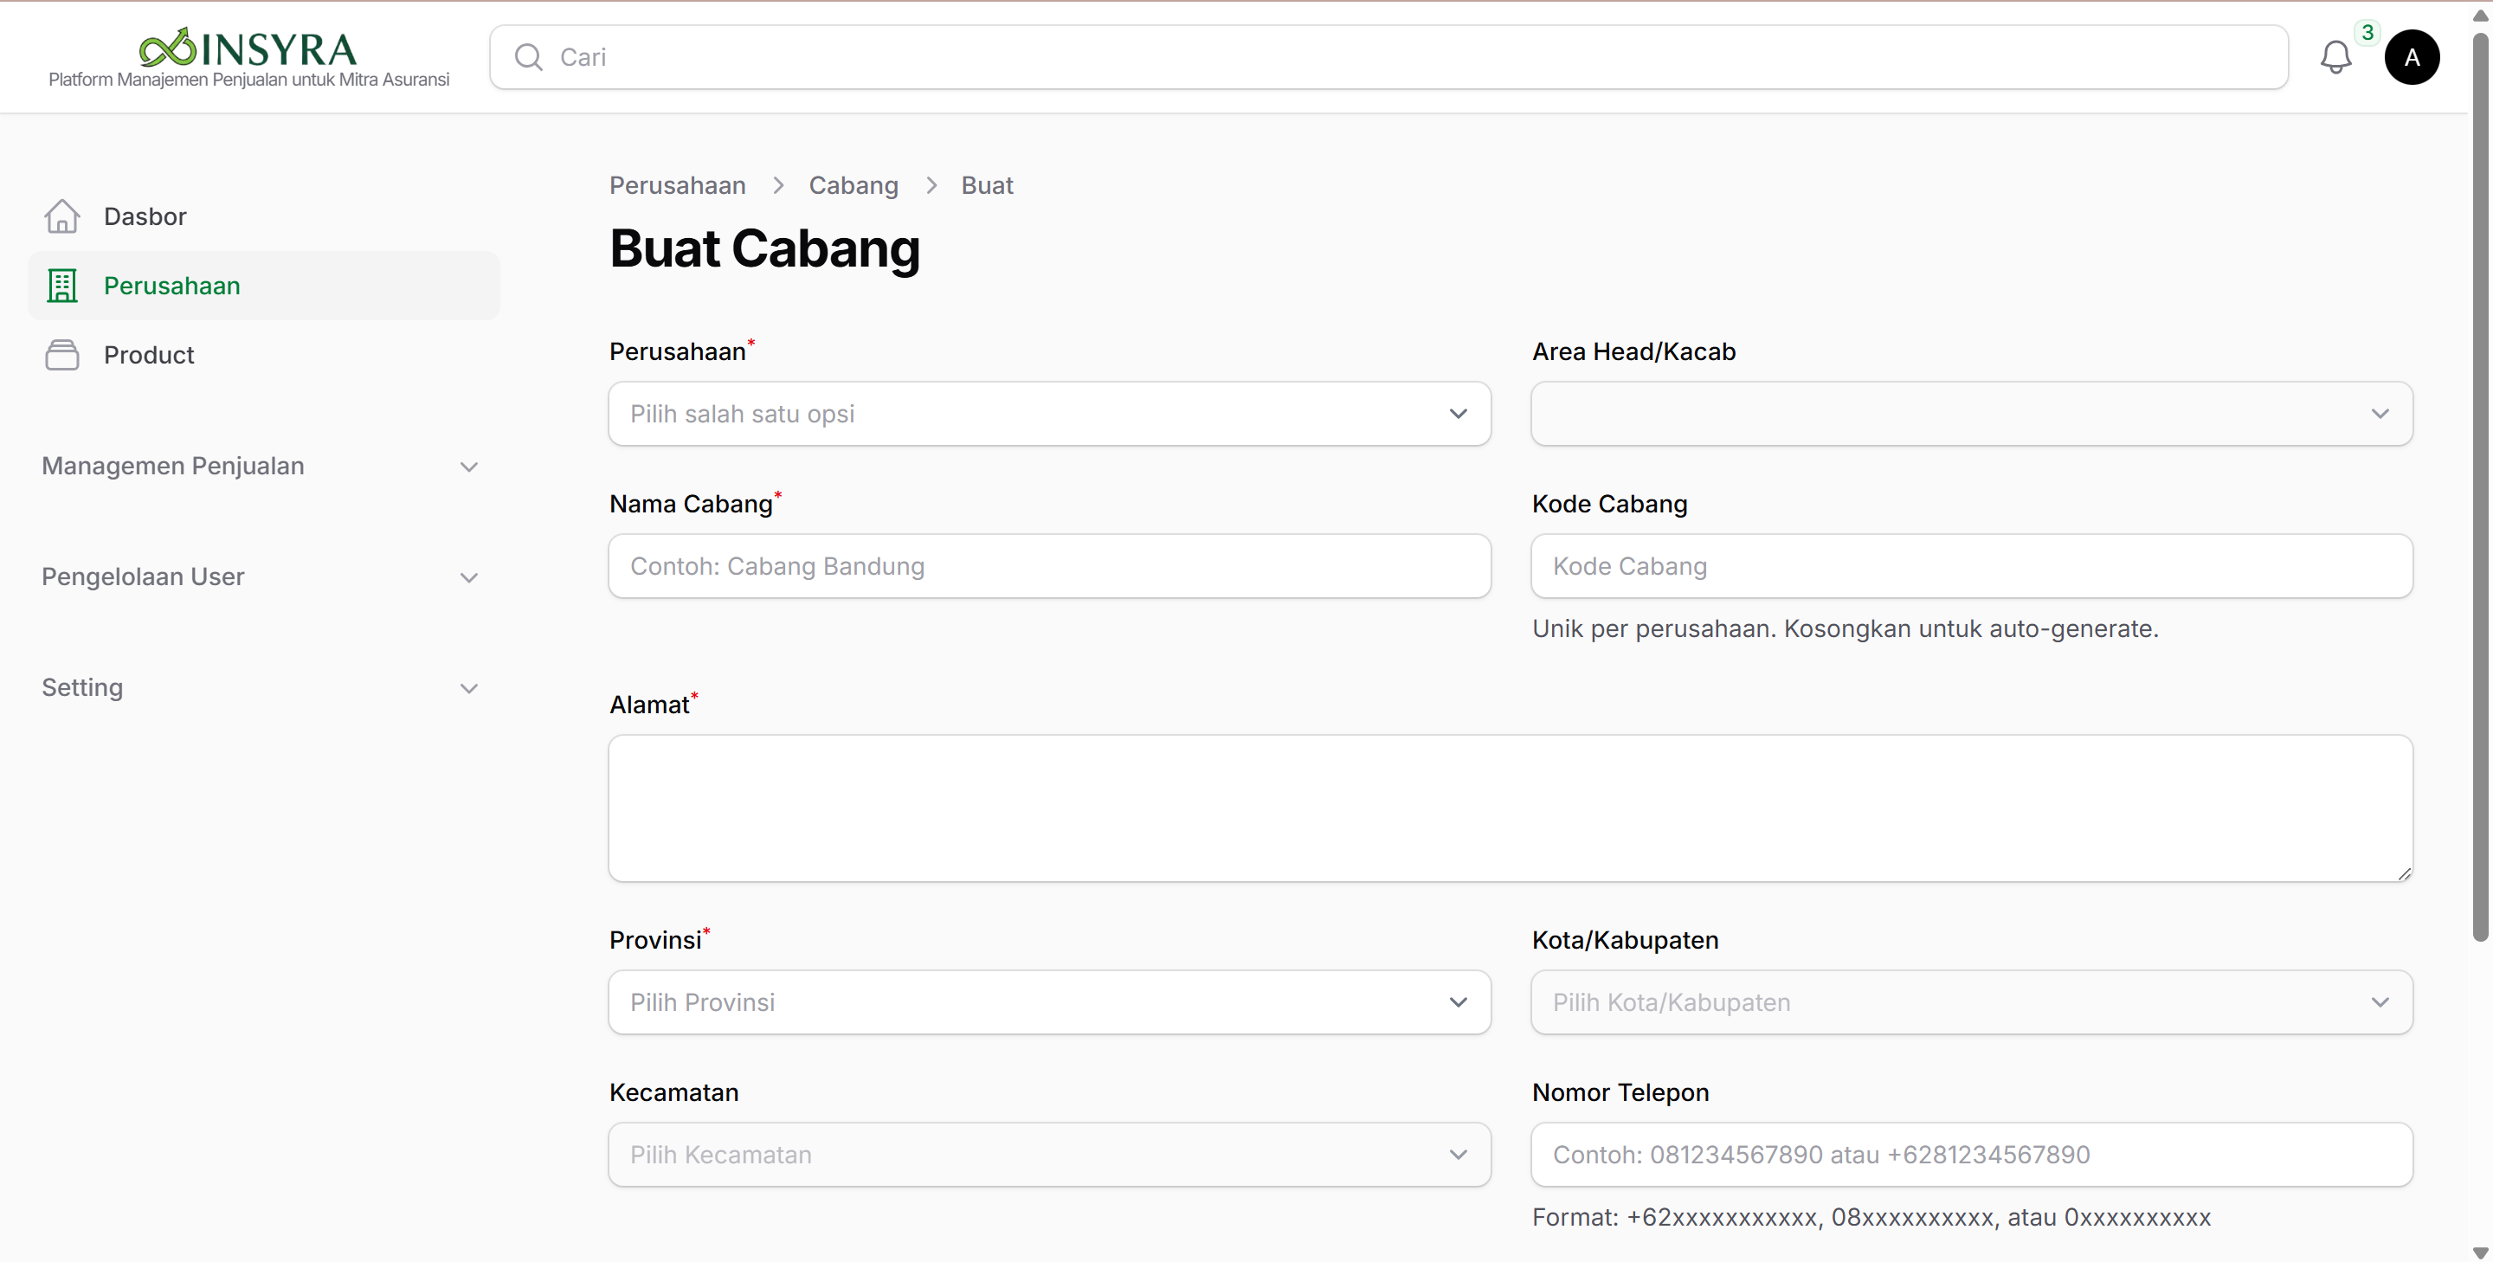The height and width of the screenshot is (1262, 2493).
Task: Click the page vertical scrollbar thumb
Action: coord(2480,486)
